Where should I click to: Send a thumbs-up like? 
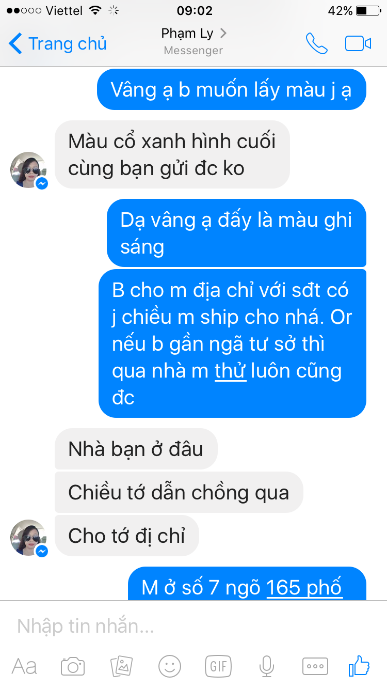pyautogui.click(x=359, y=665)
